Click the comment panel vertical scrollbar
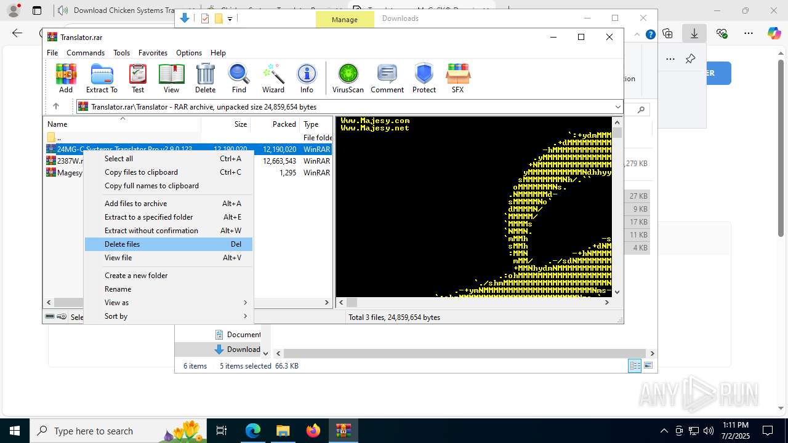788x443 pixels. click(x=617, y=206)
